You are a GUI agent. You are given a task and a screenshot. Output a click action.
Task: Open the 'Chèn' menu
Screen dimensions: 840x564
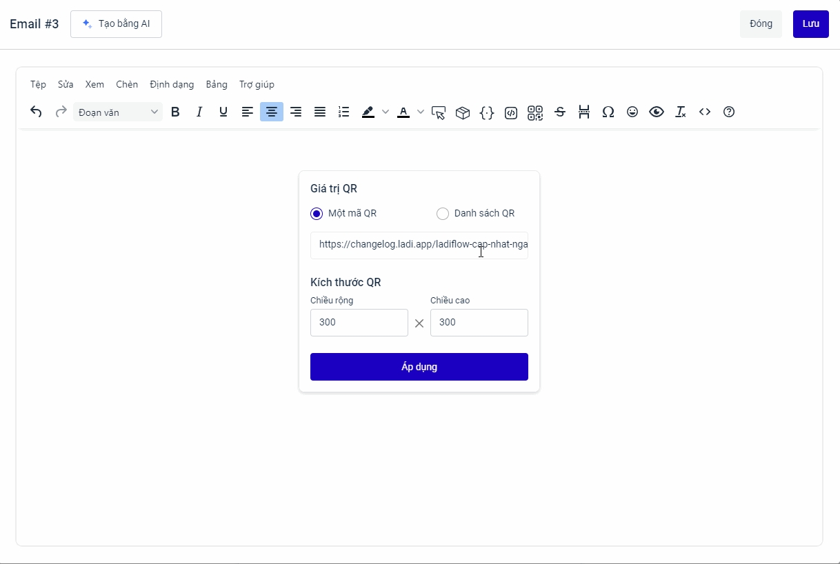(x=127, y=84)
